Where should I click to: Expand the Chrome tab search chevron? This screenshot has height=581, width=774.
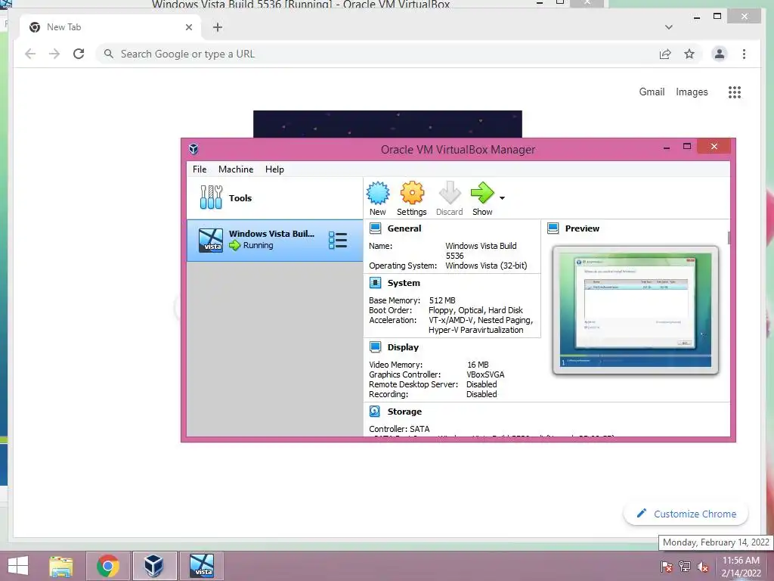(x=668, y=27)
